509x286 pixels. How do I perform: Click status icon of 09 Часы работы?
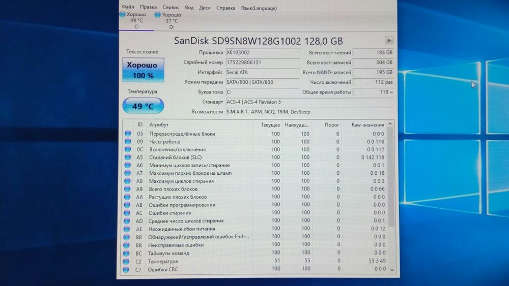[128, 141]
